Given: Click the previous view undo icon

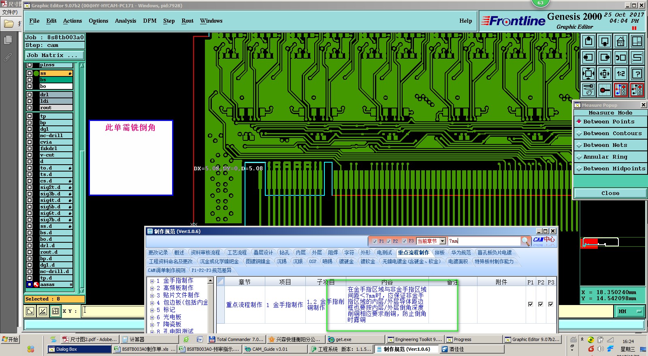Looking at the screenshot, I should [620, 57].
